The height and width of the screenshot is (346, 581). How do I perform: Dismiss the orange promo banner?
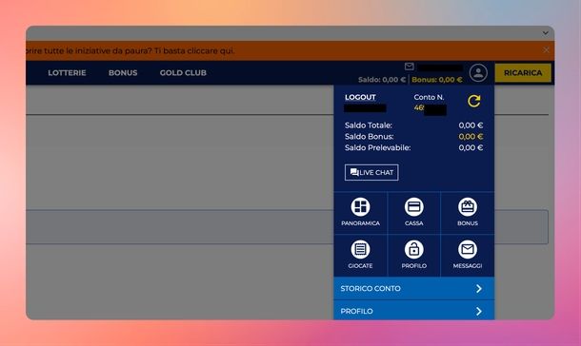[x=546, y=49]
